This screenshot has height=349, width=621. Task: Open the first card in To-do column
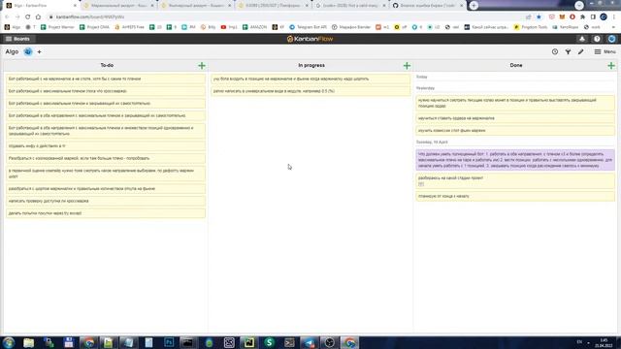click(x=106, y=79)
